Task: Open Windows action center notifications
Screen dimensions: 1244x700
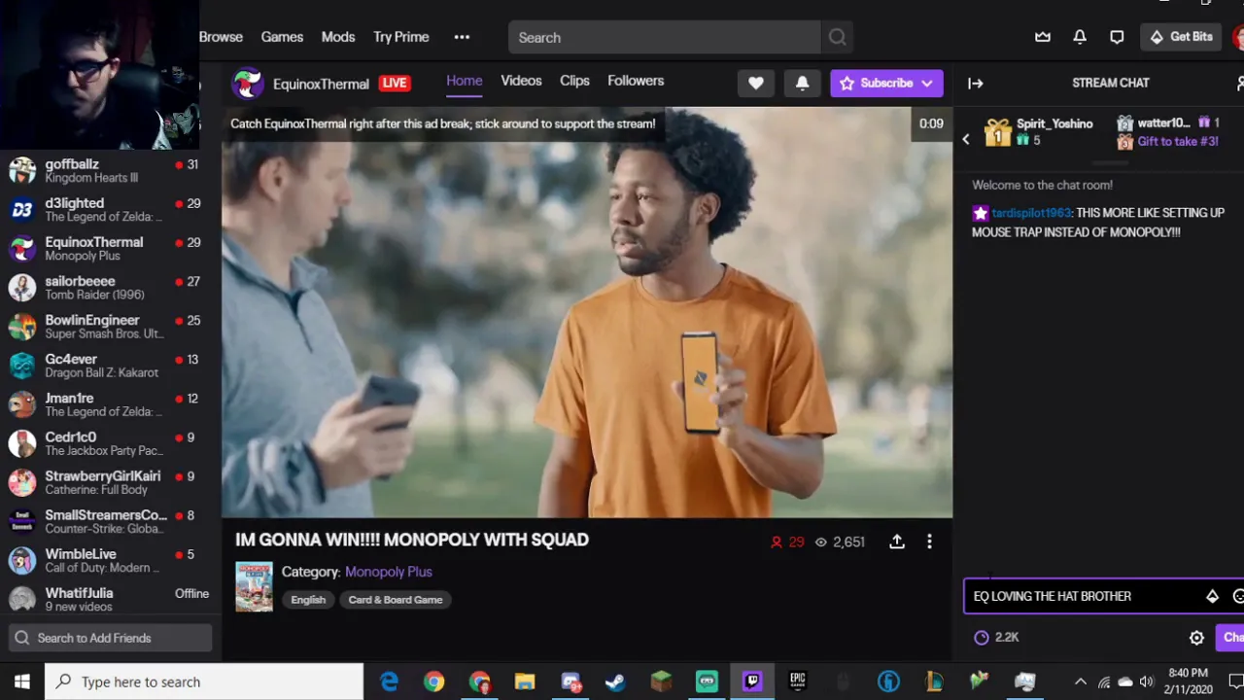Action: [1234, 682]
